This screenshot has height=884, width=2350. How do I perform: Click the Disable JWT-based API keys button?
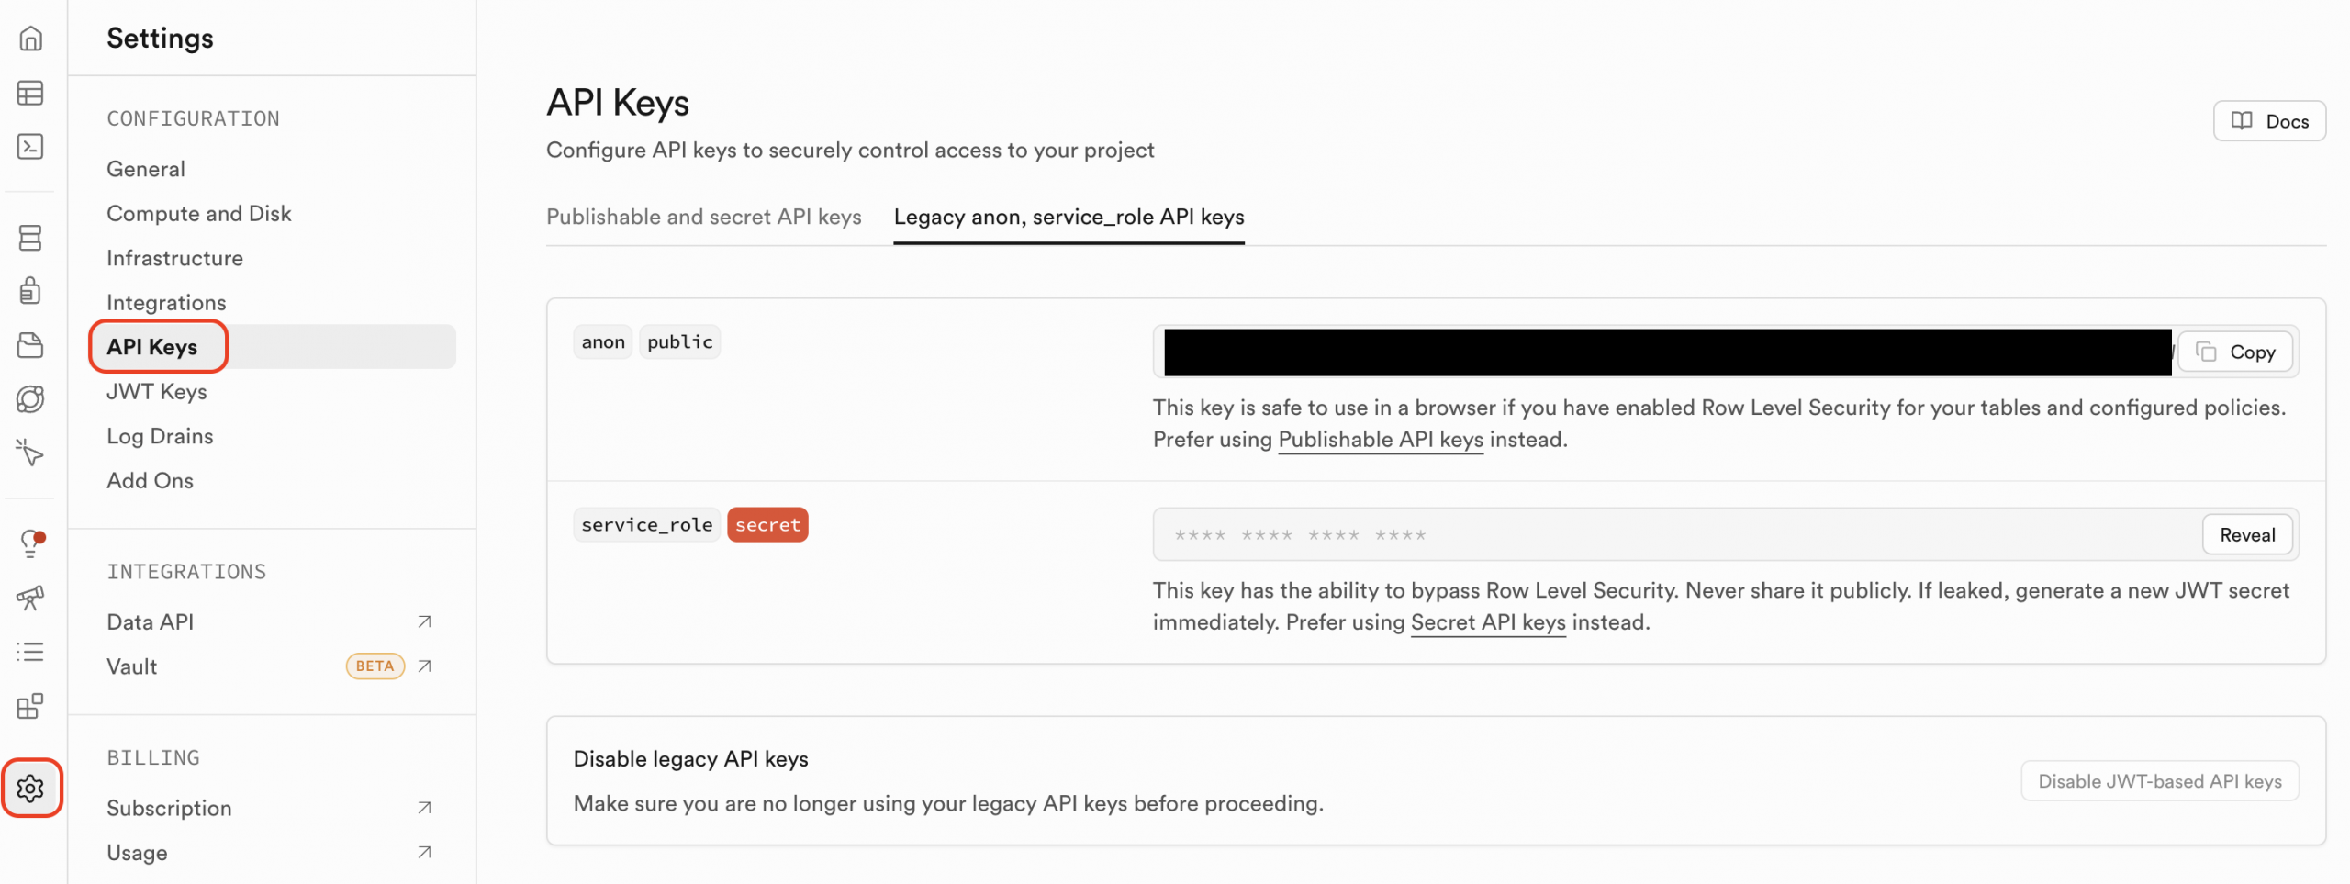click(x=2159, y=781)
